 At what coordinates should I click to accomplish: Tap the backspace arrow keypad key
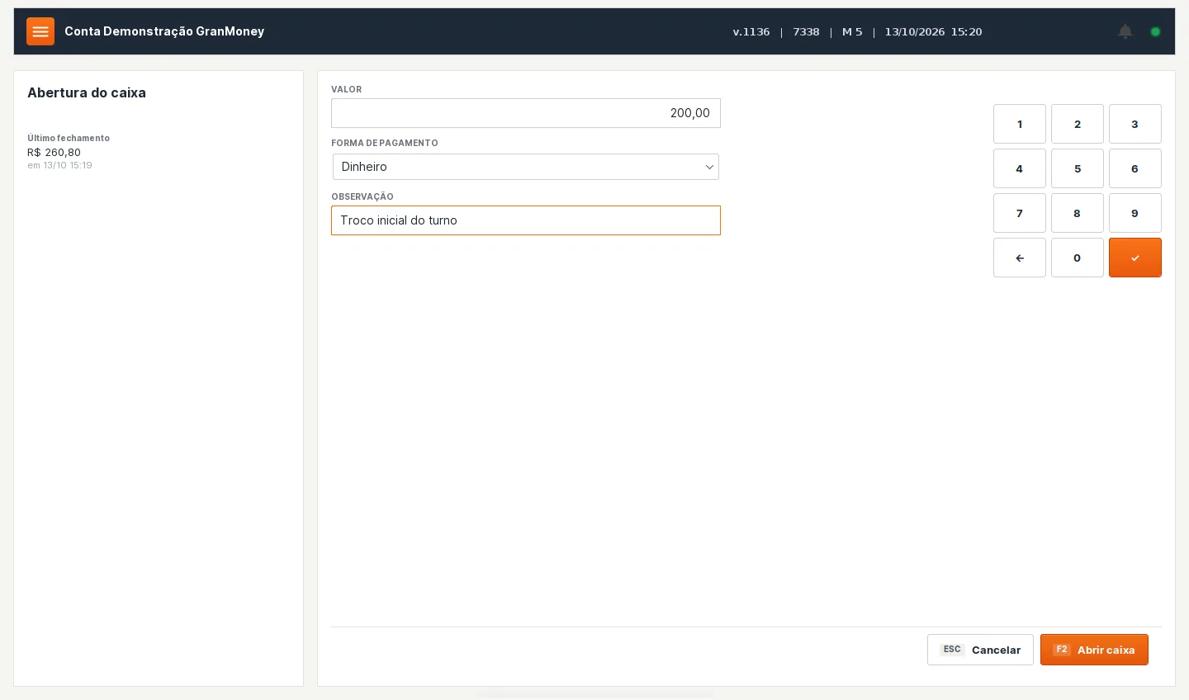click(x=1020, y=258)
